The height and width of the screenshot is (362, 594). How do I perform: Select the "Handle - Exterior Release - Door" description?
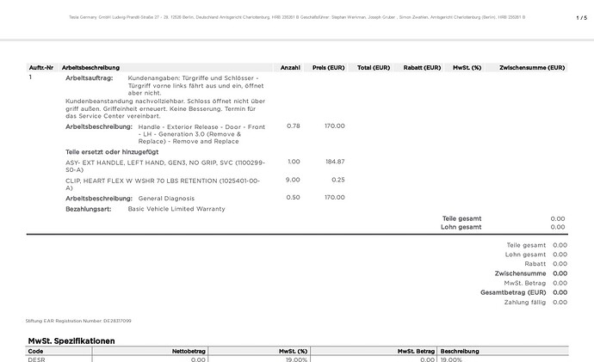201,134
